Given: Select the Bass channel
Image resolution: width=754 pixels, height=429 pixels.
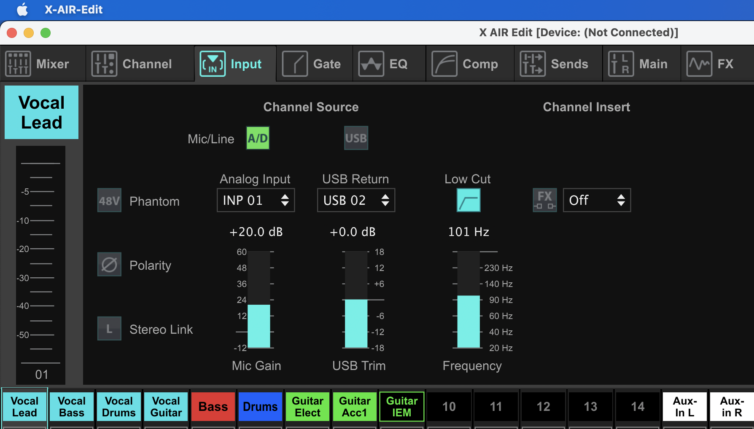Looking at the screenshot, I should click(x=213, y=407).
